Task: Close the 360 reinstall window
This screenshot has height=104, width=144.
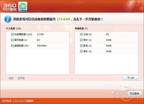Action: (139, 2)
